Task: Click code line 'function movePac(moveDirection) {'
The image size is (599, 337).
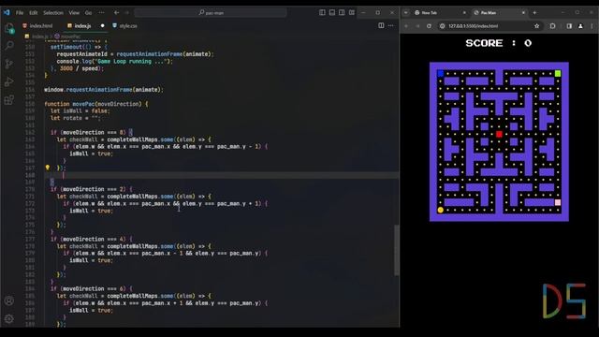Action: tap(95, 104)
